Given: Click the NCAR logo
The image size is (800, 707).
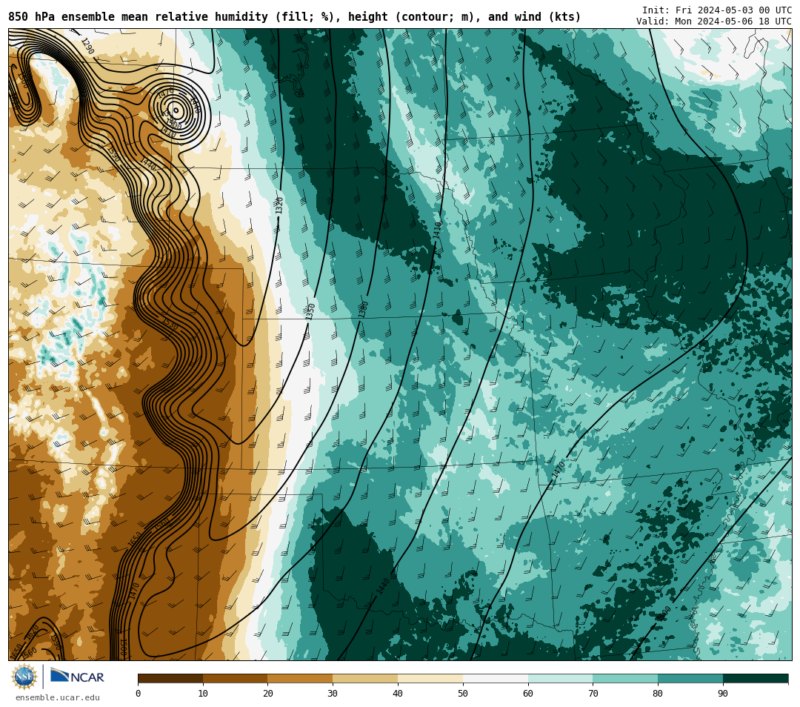Looking at the screenshot, I should click(x=77, y=677).
